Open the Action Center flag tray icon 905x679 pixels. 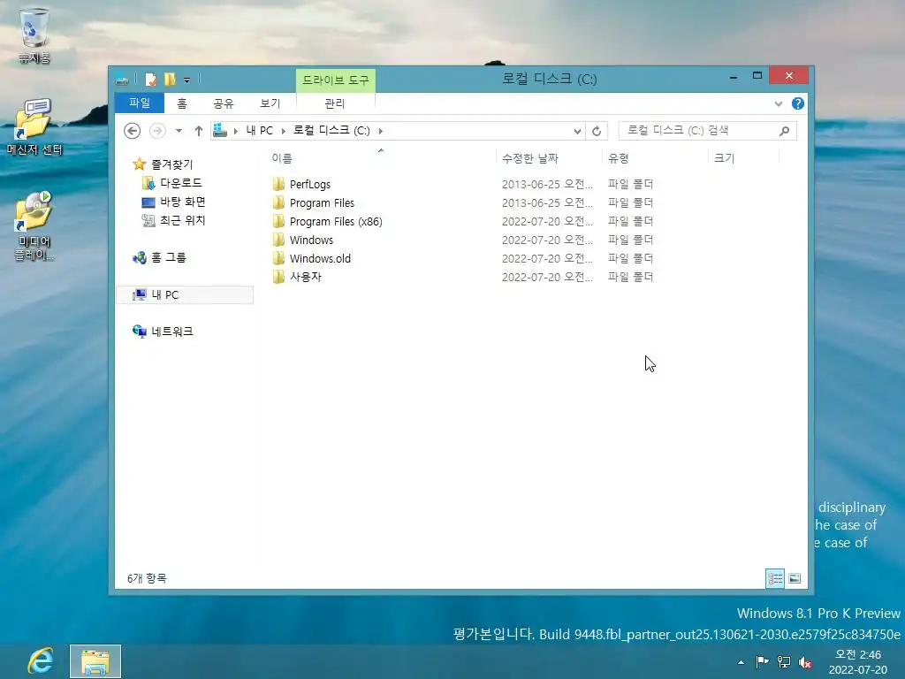762,661
